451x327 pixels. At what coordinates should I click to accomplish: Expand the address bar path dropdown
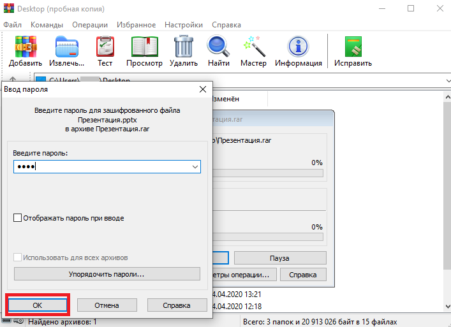(x=448, y=81)
